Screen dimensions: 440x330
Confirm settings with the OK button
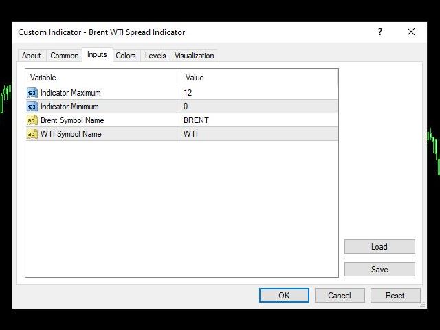point(284,295)
